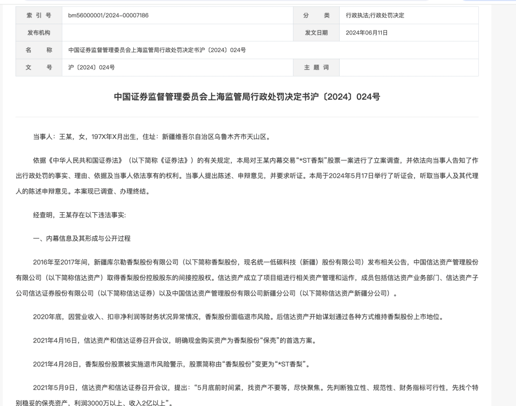This screenshot has height=406, width=516.
Task: Click the 名称 label cell
Action: [39, 50]
